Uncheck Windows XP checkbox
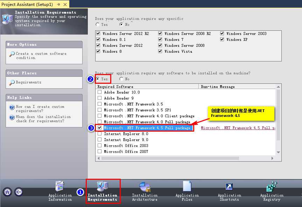Viewport: 302px width, 207px height. point(222,39)
